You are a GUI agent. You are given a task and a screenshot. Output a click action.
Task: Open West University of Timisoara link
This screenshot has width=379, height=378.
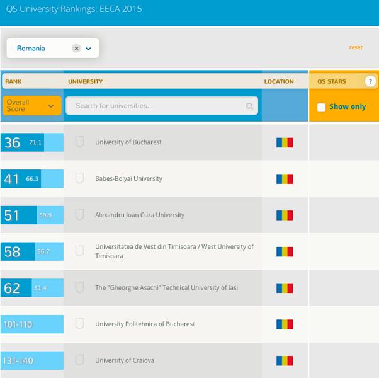(x=174, y=251)
